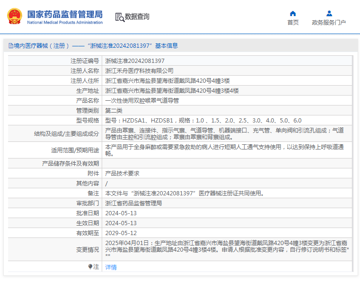
Task: Click the 结构及组成 description text
Action: tap(224, 133)
